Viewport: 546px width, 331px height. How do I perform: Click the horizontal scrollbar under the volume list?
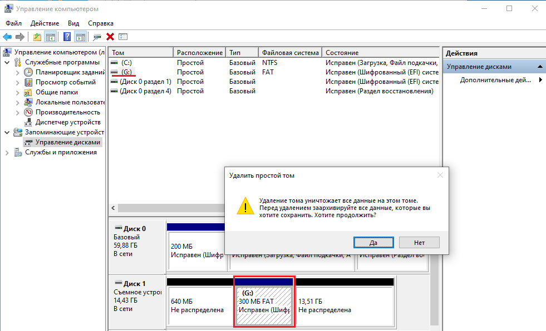click(x=167, y=208)
